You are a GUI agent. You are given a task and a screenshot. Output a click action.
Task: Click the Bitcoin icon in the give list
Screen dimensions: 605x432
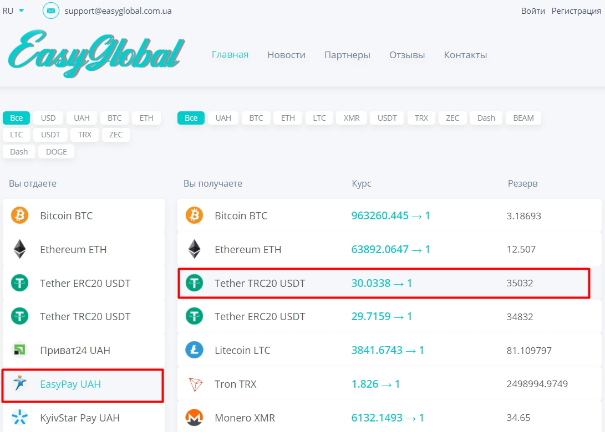tap(20, 215)
